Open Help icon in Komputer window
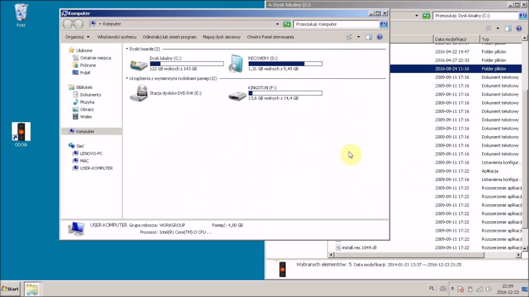 [x=380, y=37]
